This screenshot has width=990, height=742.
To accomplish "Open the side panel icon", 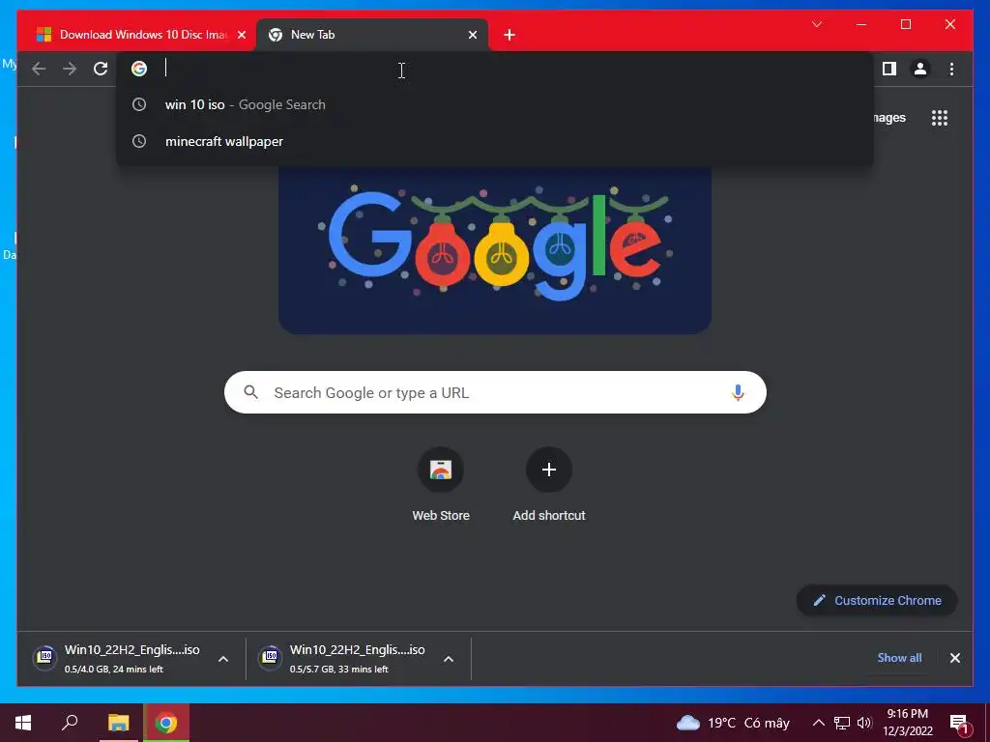I will (x=889, y=69).
